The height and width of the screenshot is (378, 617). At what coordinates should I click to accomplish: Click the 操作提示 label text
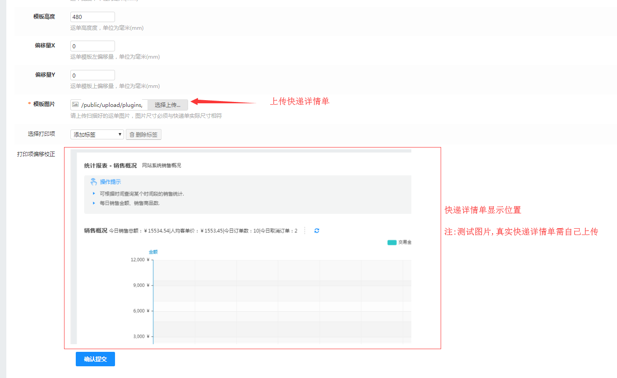110,182
